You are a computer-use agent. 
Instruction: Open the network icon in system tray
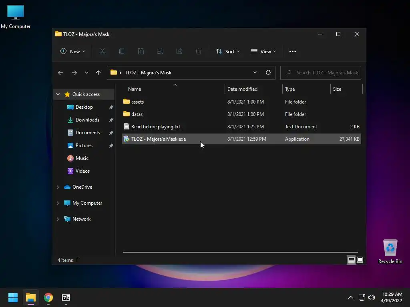362,297
